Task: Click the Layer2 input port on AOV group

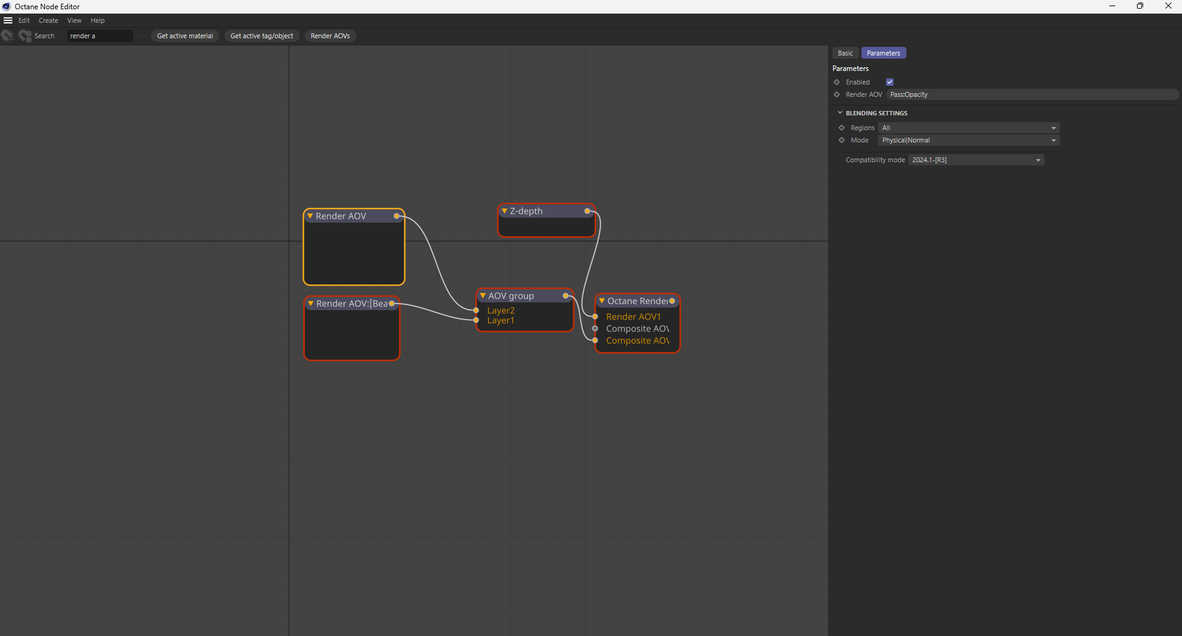Action: pos(476,310)
